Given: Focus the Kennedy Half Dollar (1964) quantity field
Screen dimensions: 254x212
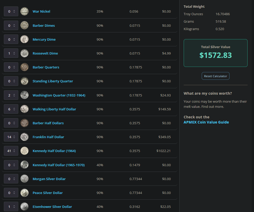Looking at the screenshot, I should tap(11, 151).
